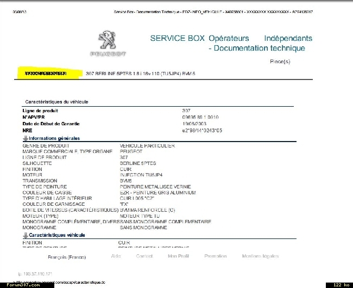Click the MOTEUR TYPE TU value
Screen dimensions: 353x288
point(140,216)
